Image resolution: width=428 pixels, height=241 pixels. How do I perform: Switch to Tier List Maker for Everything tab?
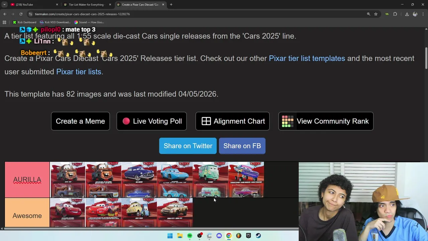pos(87,5)
